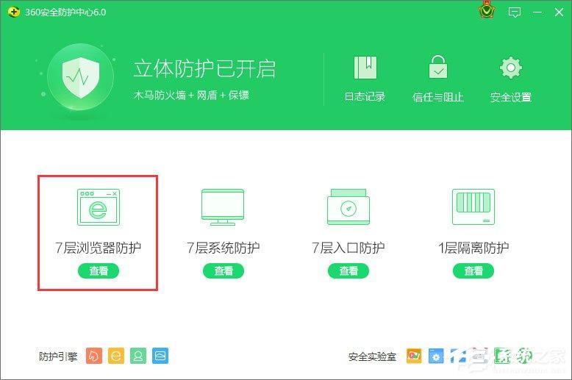Image resolution: width=572 pixels, height=380 pixels.
Task: Close the 360 protection center window
Action: click(559, 12)
